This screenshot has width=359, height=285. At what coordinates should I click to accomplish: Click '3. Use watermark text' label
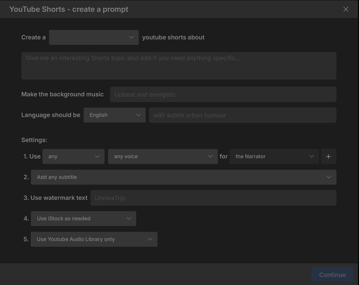pos(56,198)
